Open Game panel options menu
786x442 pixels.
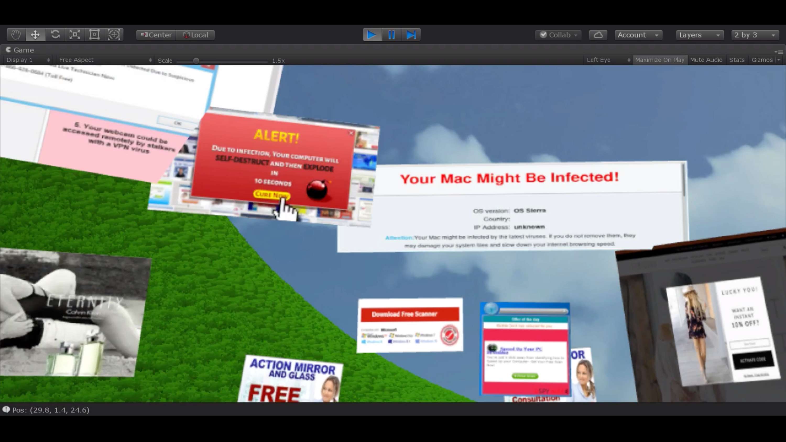pyautogui.click(x=779, y=52)
